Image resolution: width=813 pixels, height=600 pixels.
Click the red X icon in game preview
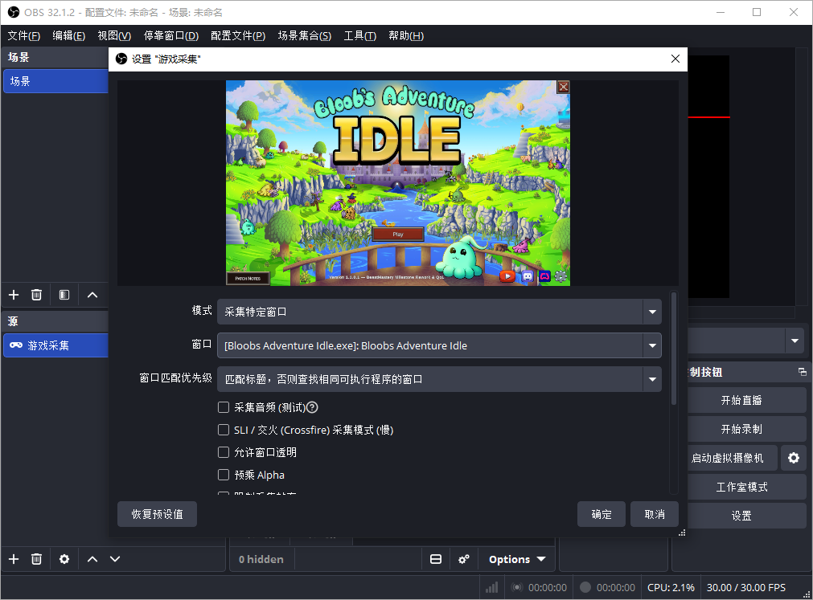[563, 87]
